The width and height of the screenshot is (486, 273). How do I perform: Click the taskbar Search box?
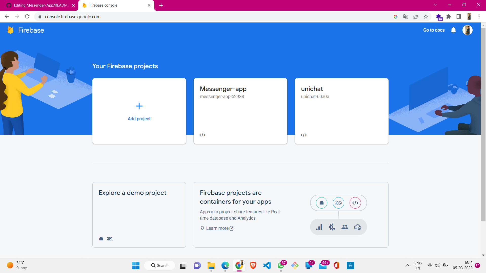click(x=159, y=265)
